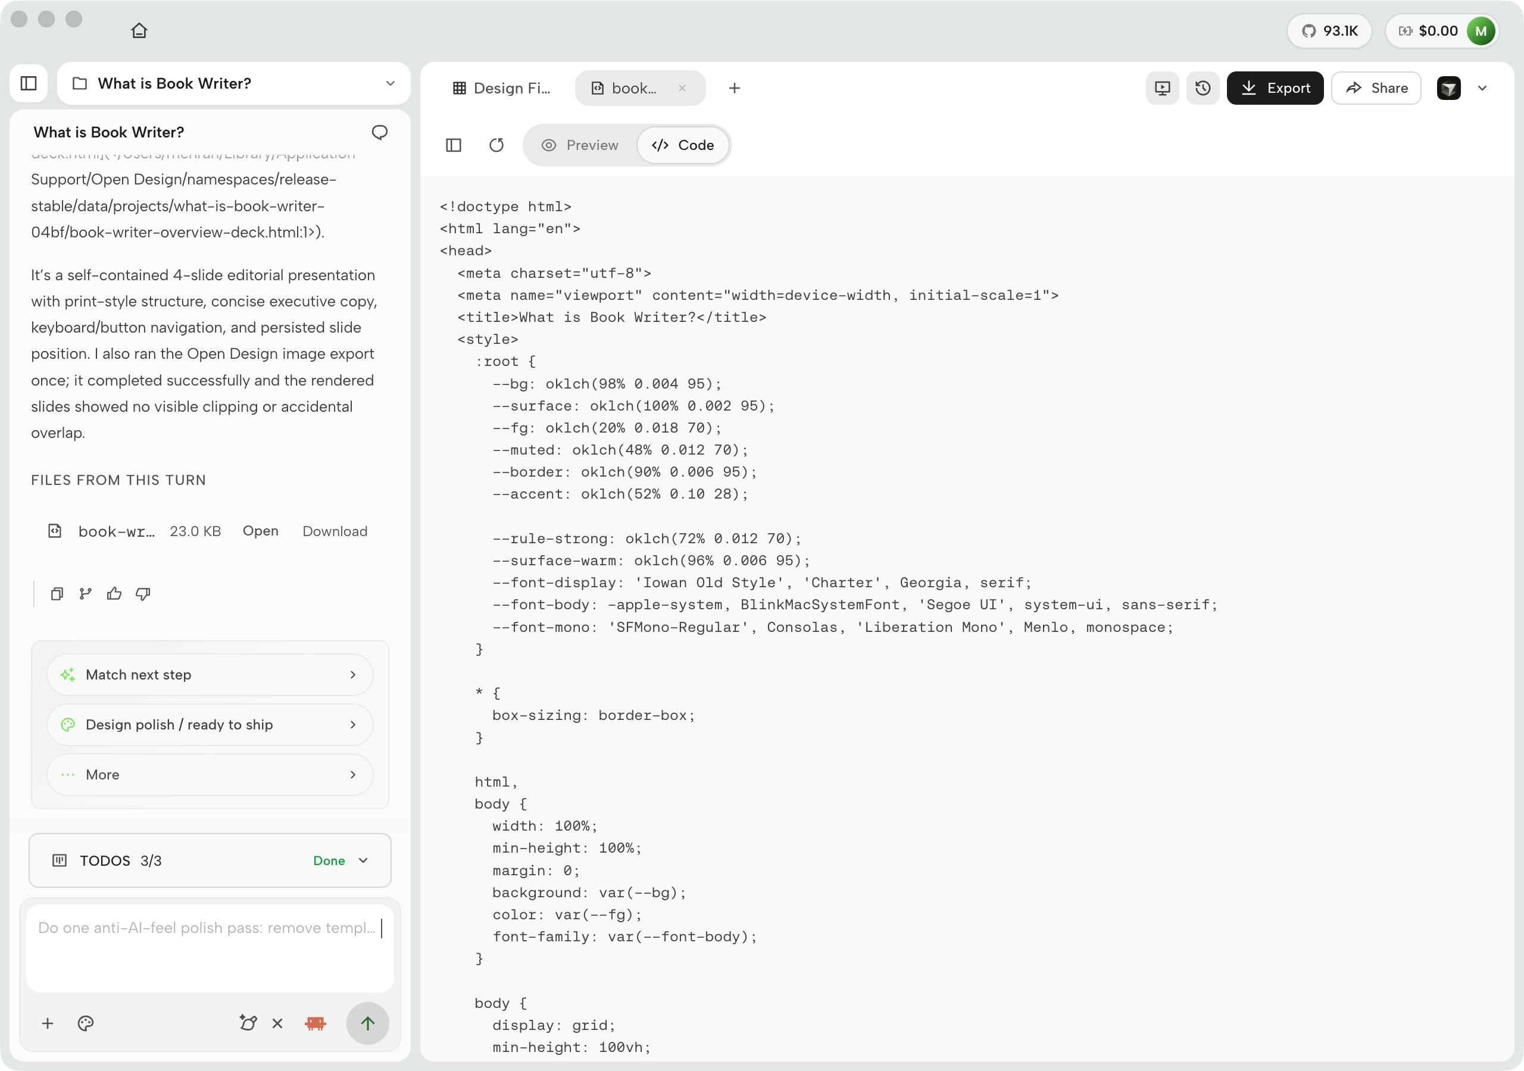Click the Share button
Screen dimensions: 1524x1071
coord(1376,88)
